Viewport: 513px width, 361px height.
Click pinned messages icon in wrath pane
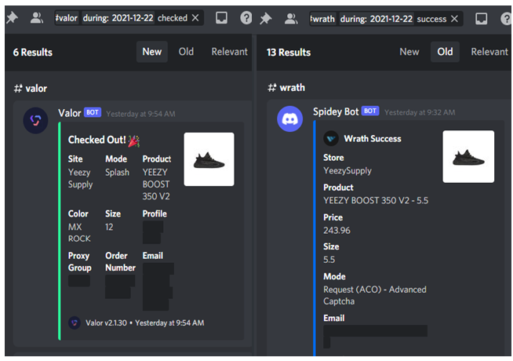(x=266, y=19)
